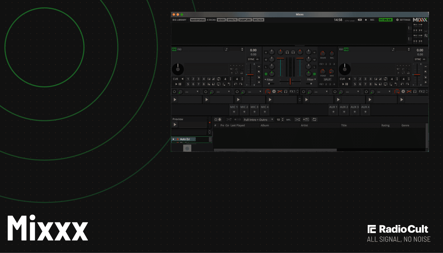Screen dimensions: 443x253
Task: Adjust the left deck beatloop size stepper
Action: (x=231, y=79)
